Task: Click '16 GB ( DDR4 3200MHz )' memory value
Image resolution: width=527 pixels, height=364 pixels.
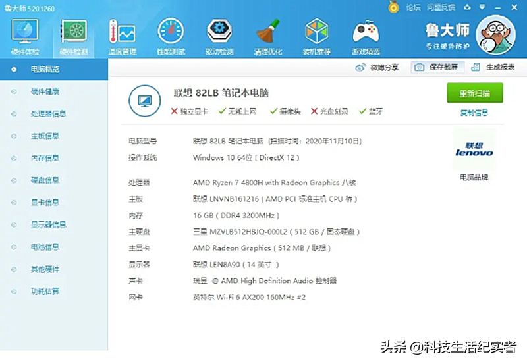Action: pos(236,215)
